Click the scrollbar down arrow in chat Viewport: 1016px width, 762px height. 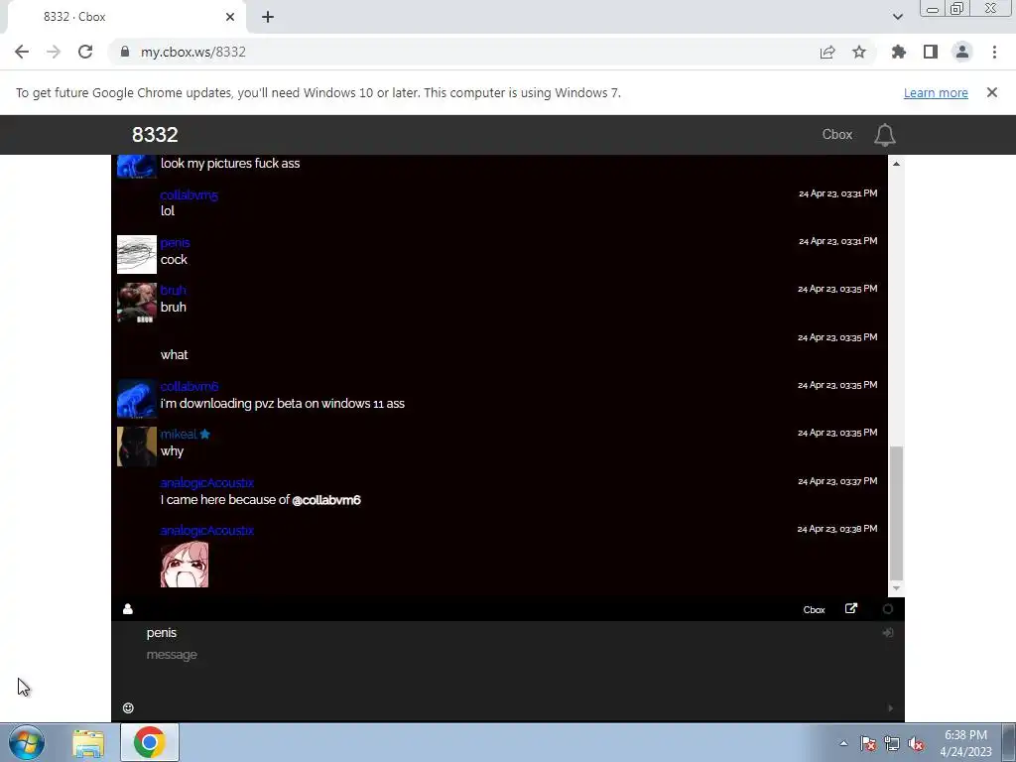coord(896,588)
